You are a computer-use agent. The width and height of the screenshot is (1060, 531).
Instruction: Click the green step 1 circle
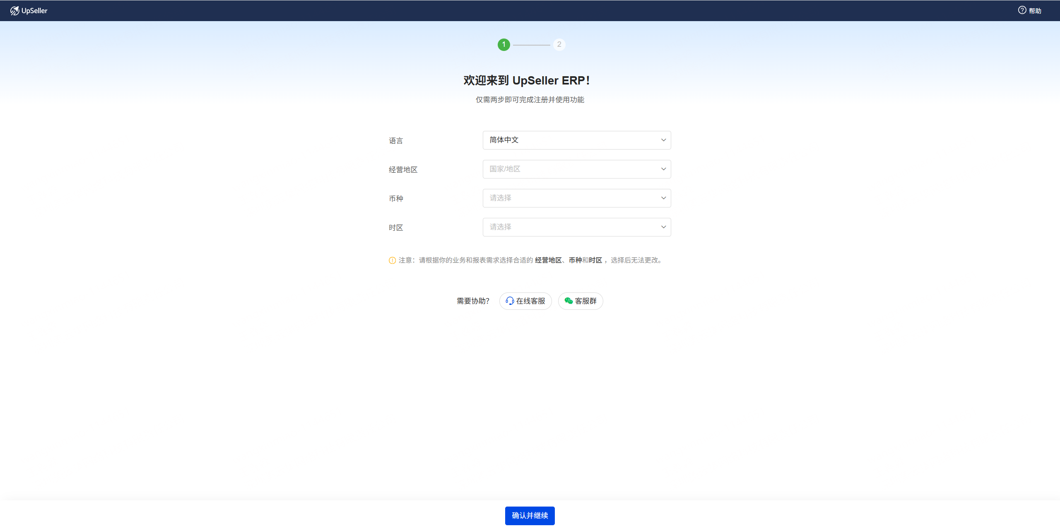503,44
